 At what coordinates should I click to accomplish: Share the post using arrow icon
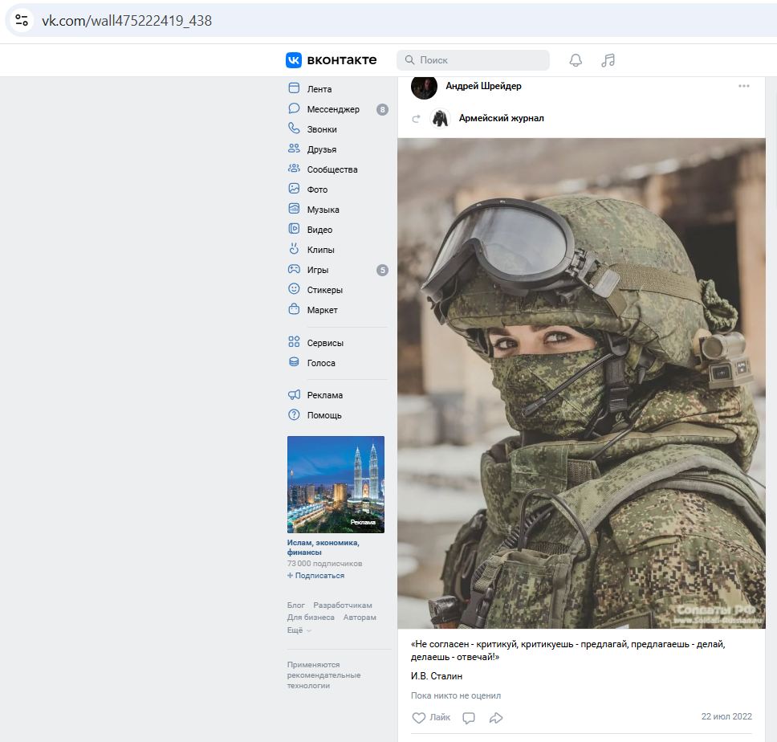point(496,718)
